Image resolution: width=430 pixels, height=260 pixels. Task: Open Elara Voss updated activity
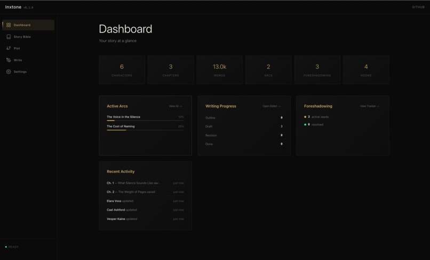click(x=145, y=201)
